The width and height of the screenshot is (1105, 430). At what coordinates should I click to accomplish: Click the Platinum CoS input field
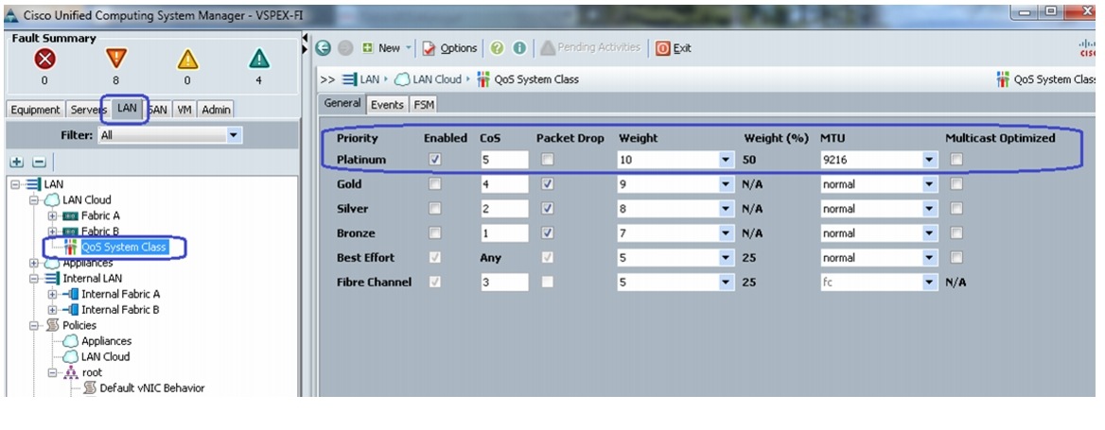click(x=503, y=160)
